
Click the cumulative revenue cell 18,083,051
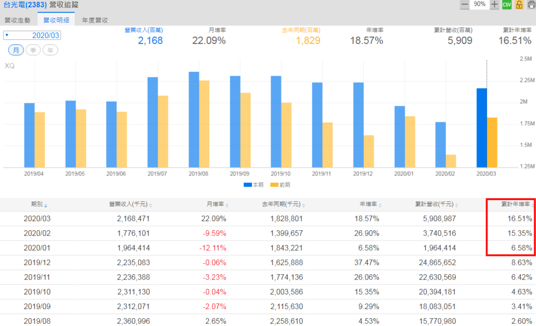click(438, 307)
